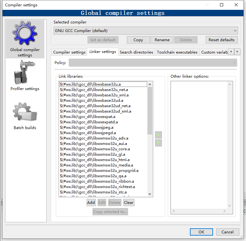The width and height of the screenshot is (246, 241).
Task: Select libwxexpatd.a library entry
Action: pyautogui.click(x=103, y=122)
